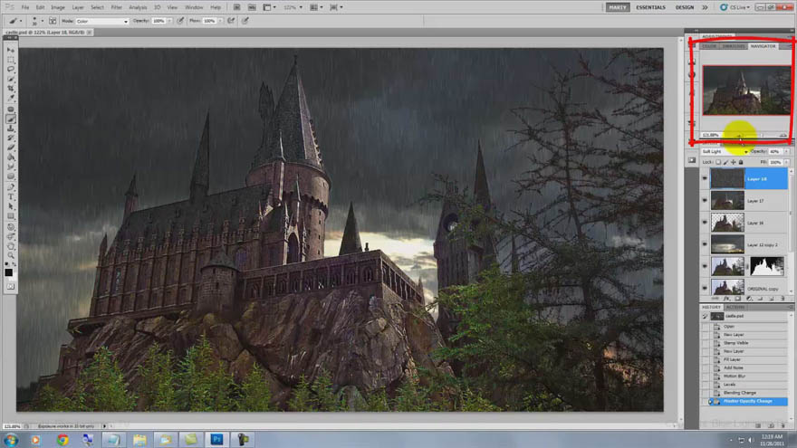Delete layer trash icon in Layers panel
The width and height of the screenshot is (797, 448).
(x=783, y=299)
